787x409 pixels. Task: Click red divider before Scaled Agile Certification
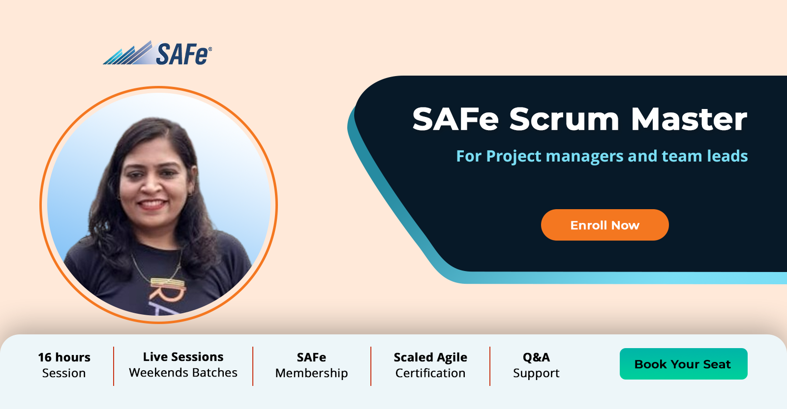pyautogui.click(x=371, y=366)
